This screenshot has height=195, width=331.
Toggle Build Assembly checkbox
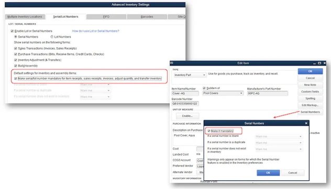[15, 66]
